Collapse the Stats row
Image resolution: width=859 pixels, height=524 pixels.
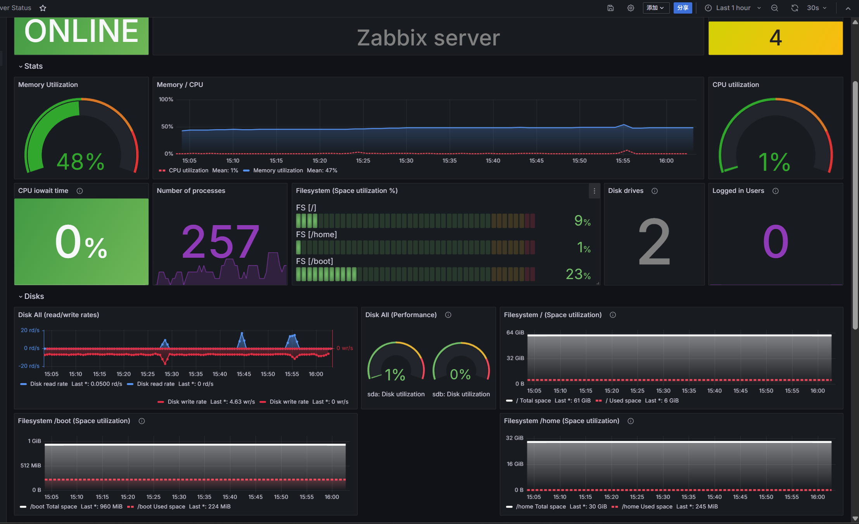[x=31, y=66]
